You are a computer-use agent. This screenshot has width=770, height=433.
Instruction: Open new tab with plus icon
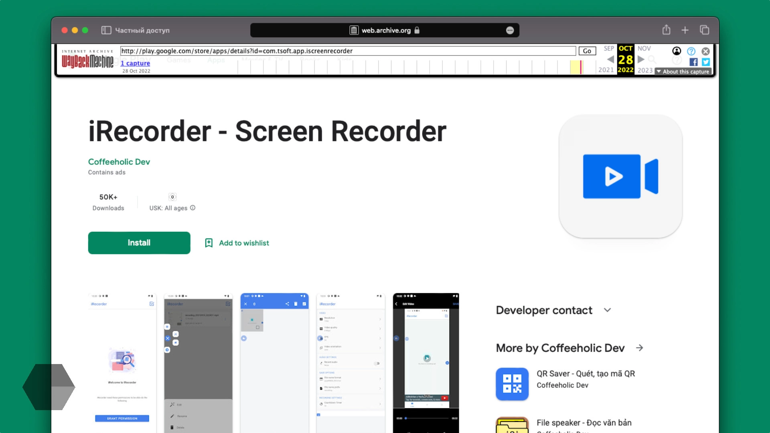click(x=685, y=30)
